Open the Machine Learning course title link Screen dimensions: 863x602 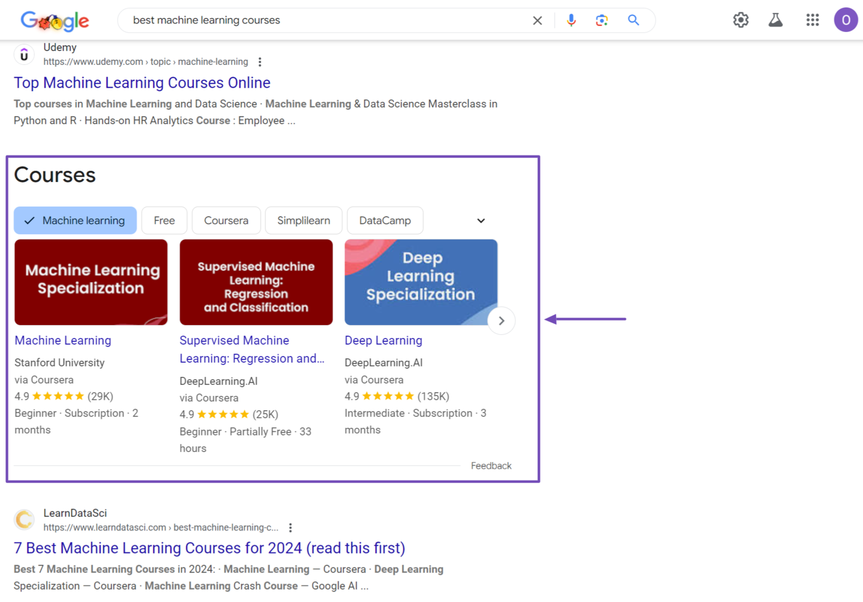tap(63, 340)
